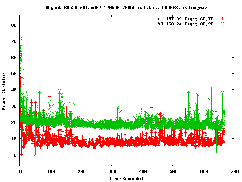Click the y-axis tick label 70
The image size is (242, 182).
point(14,41)
